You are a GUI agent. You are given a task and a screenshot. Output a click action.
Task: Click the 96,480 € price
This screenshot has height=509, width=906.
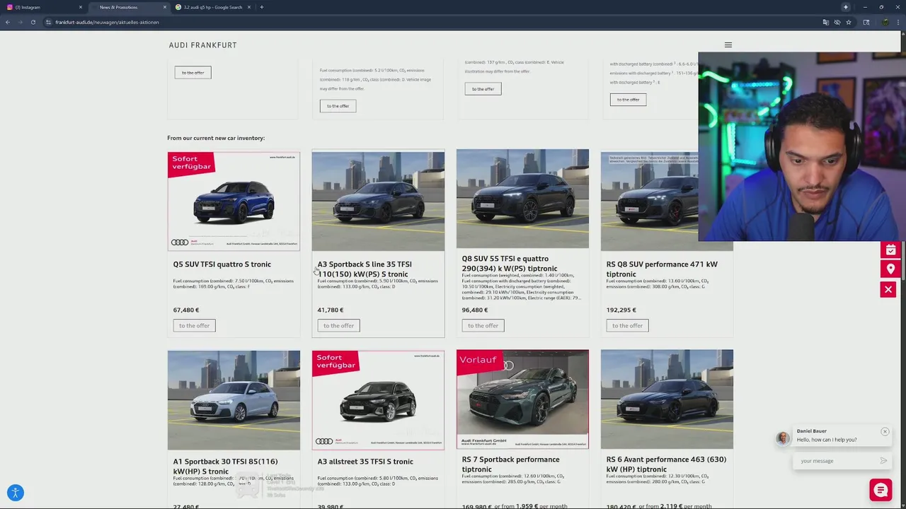tap(475, 310)
